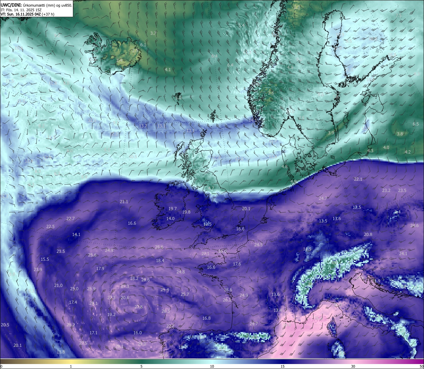Screen dimensions: 424x369
Task: Click the 4.0 map value
Action: tap(386, 148)
